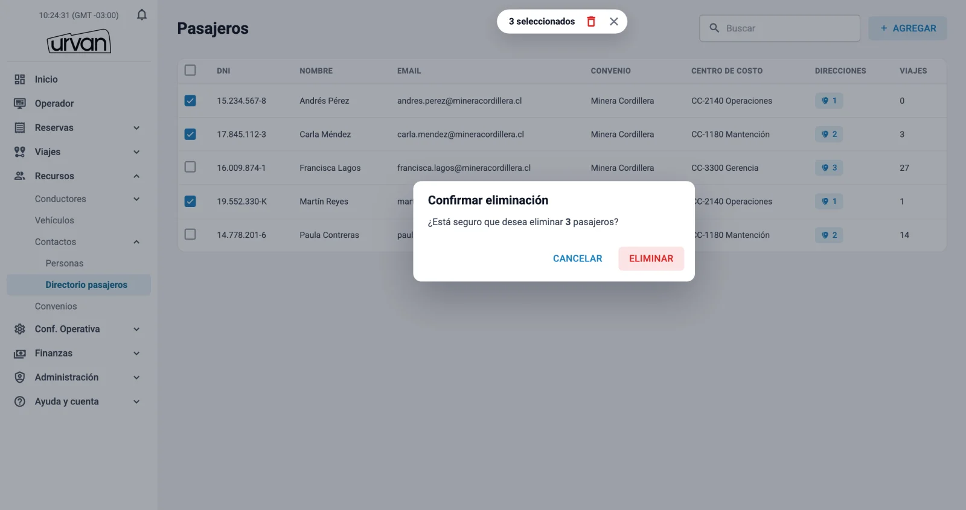Select Directorio pasajeros in the sidebar

coord(79,285)
